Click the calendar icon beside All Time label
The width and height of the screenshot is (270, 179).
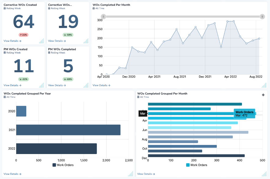(x=93, y=9)
